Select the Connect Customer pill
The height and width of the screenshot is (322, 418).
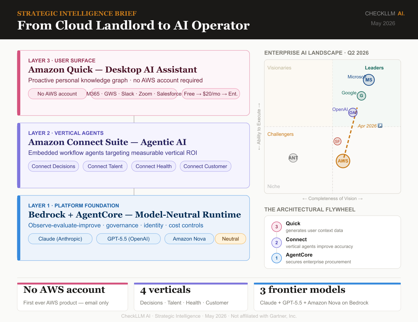coord(205,166)
